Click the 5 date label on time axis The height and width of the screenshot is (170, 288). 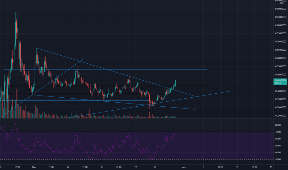coord(204,167)
